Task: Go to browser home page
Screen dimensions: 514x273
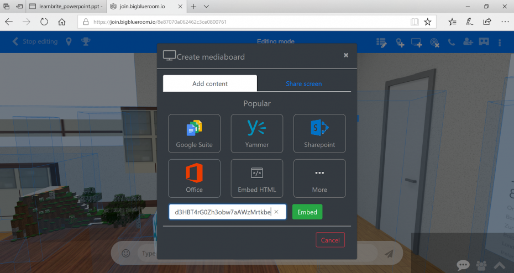Action: (62, 22)
